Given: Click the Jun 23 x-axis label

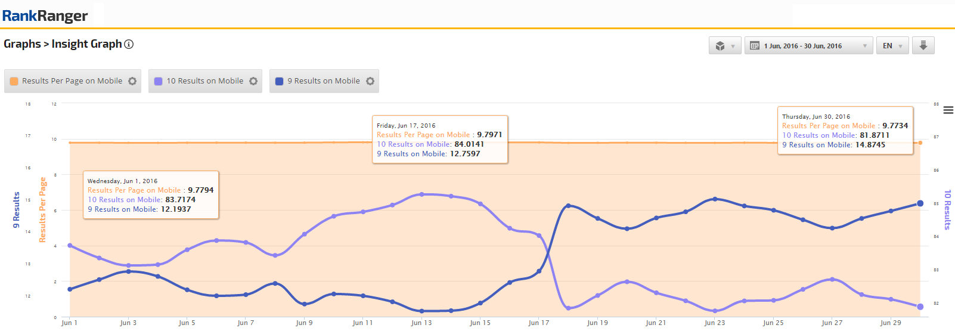Looking at the screenshot, I should pos(715,323).
